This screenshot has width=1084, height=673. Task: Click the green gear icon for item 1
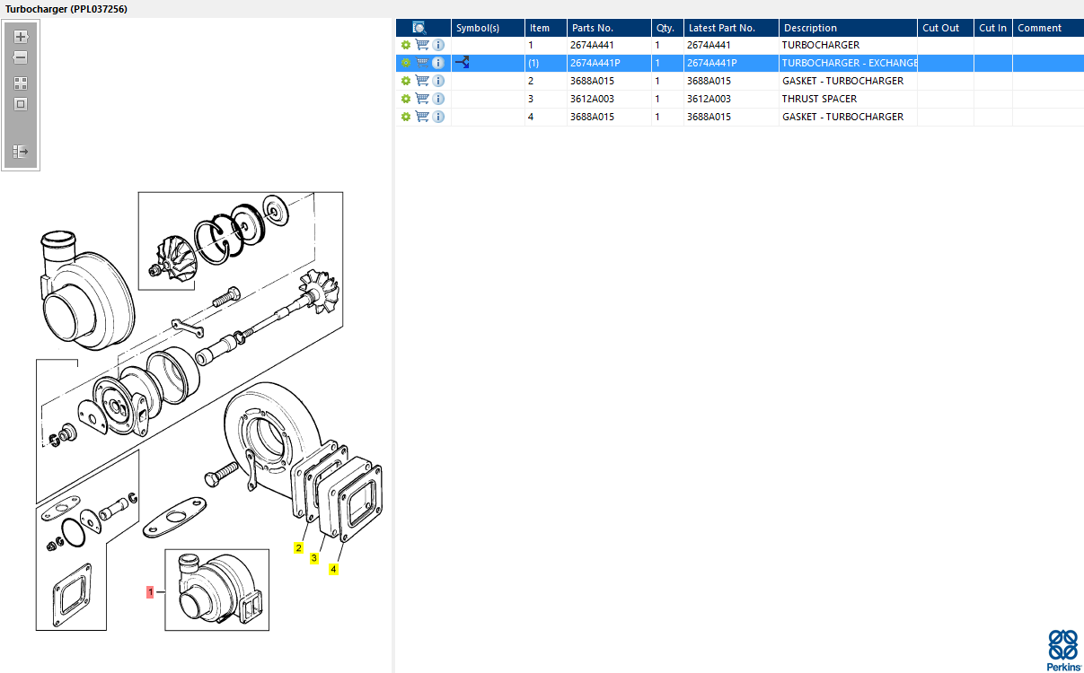(406, 45)
